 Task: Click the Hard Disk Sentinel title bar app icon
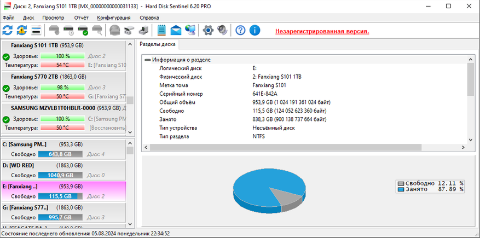(7, 6)
